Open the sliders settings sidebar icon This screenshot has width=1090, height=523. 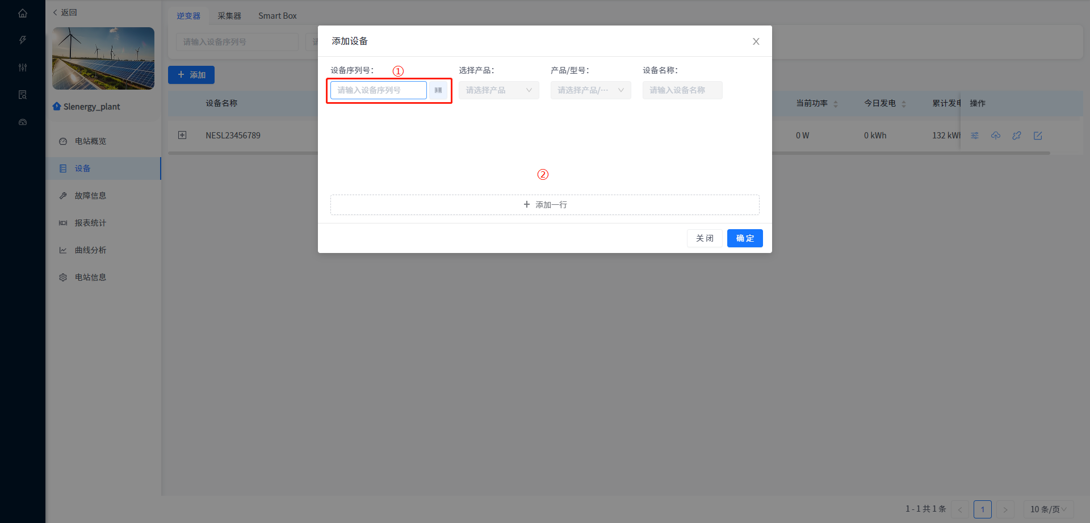(23, 68)
